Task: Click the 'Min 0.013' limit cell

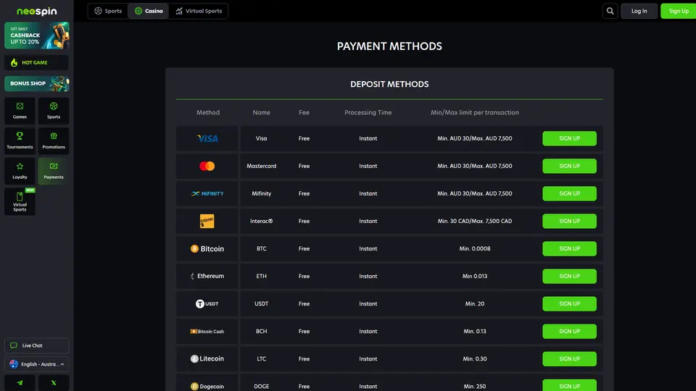Action: pos(474,276)
